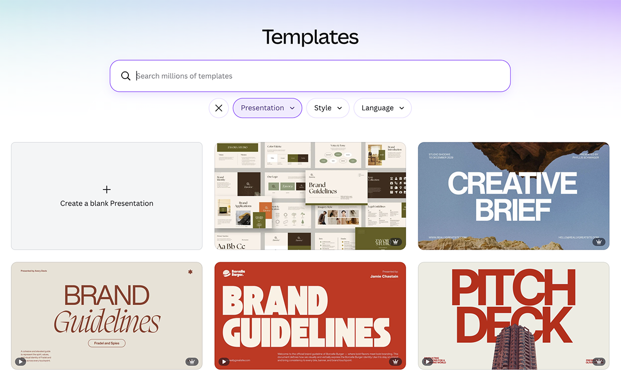Click Create a blank Presentation card
621x377 pixels.
click(x=107, y=196)
